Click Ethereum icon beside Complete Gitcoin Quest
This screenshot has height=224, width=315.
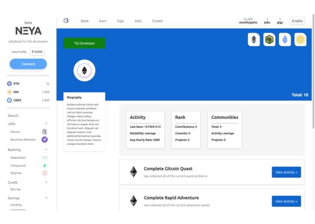point(133,172)
